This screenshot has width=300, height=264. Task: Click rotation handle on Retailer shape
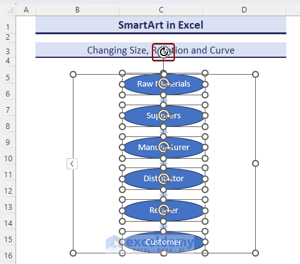pos(164,210)
